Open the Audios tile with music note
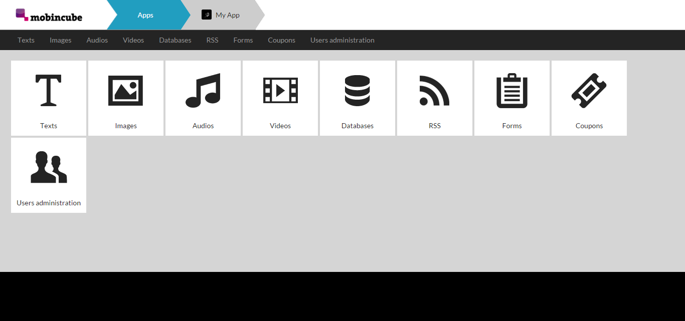The image size is (685, 321). 203,98
